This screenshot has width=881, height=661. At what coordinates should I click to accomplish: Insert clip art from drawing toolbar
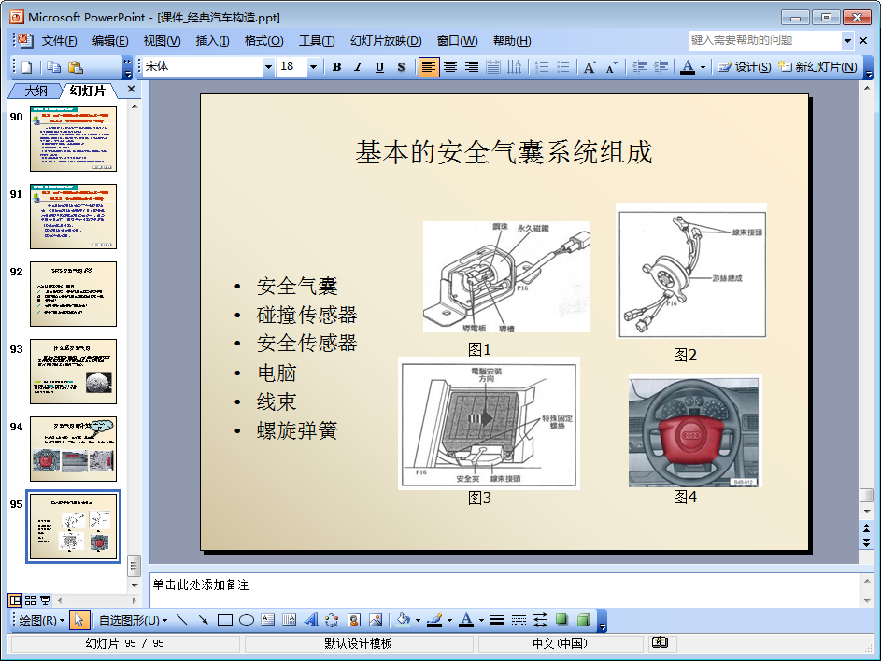pos(354,620)
